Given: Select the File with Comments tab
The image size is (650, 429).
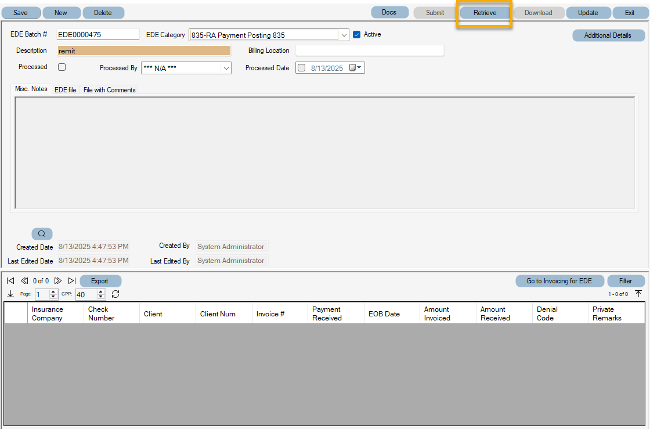Looking at the screenshot, I should click(109, 89).
